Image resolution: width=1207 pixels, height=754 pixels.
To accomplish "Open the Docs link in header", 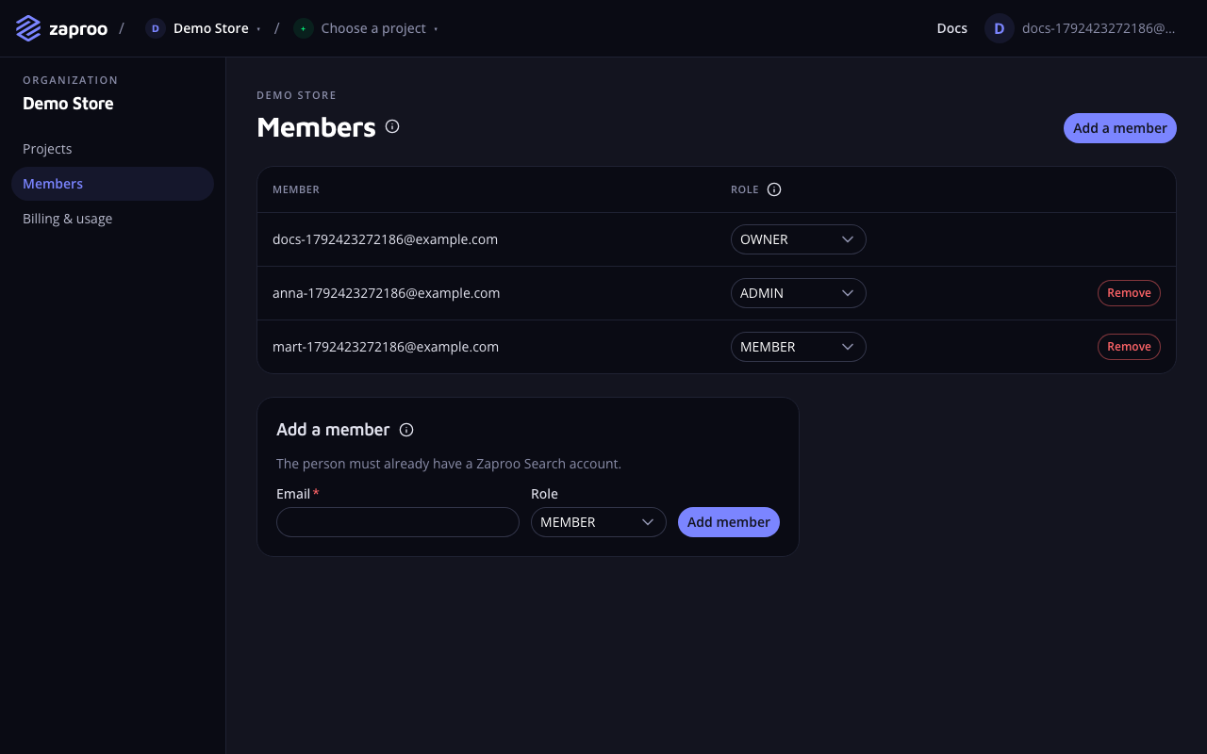I will 952,28.
